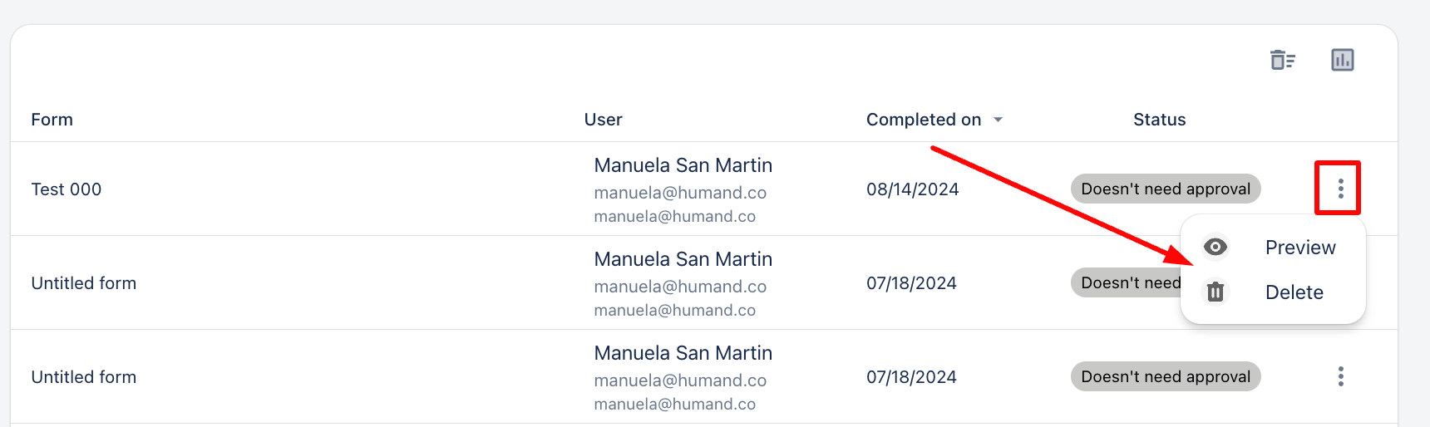Viewport: 1430px width, 427px height.
Task: Open three-dot menu for last Untitled form
Action: [x=1340, y=376]
